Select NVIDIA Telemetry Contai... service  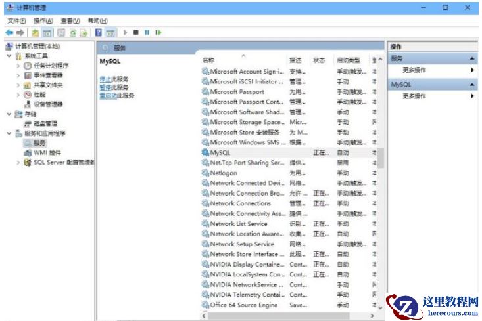point(289,295)
